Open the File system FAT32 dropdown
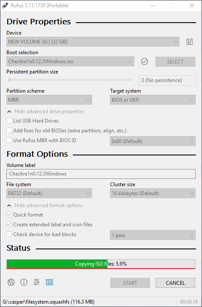 pos(49,193)
